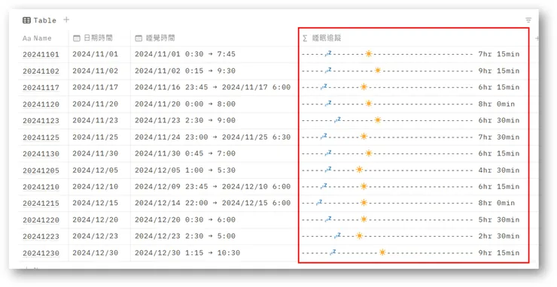Open the page named 20241101
This screenshot has width=557, height=287.
(41, 55)
